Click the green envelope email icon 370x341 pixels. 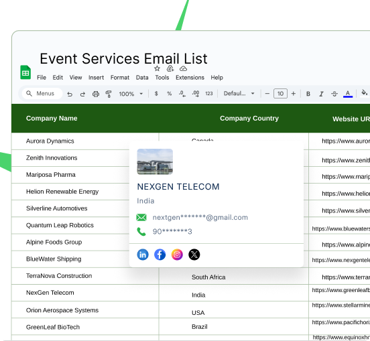141,218
